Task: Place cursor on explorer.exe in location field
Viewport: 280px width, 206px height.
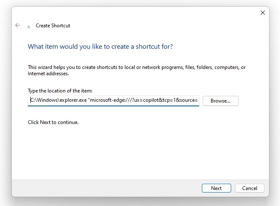Action: 73,100
